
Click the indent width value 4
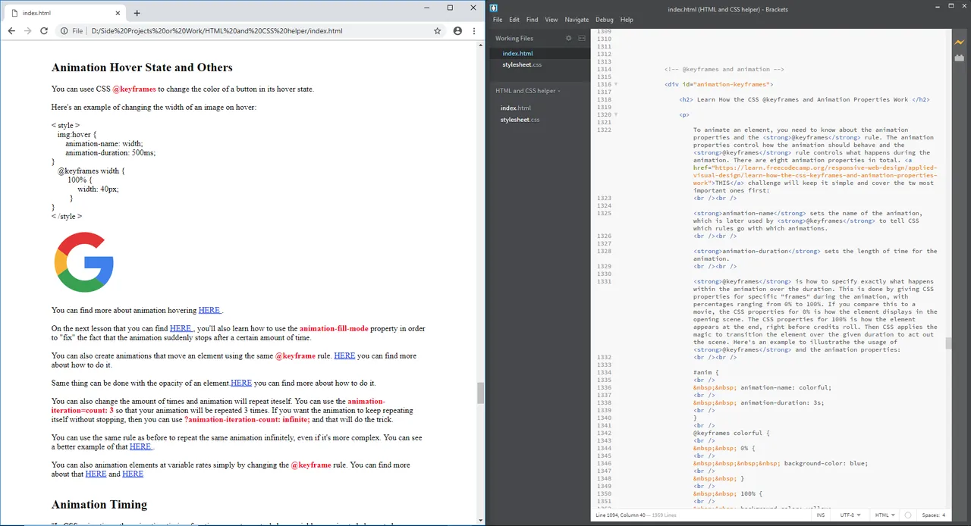(x=944, y=515)
